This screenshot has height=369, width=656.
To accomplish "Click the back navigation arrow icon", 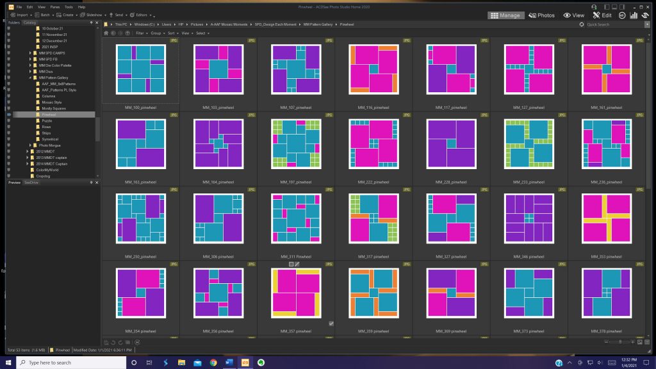I will coord(113,33).
